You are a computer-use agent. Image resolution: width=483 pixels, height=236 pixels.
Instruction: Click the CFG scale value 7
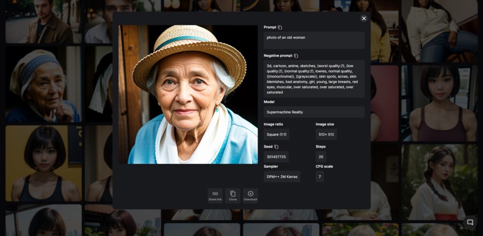point(320,176)
